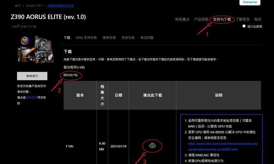The image size is (274, 164).
Task: Select the 使用手册 sub-tab
Action: [109, 38]
